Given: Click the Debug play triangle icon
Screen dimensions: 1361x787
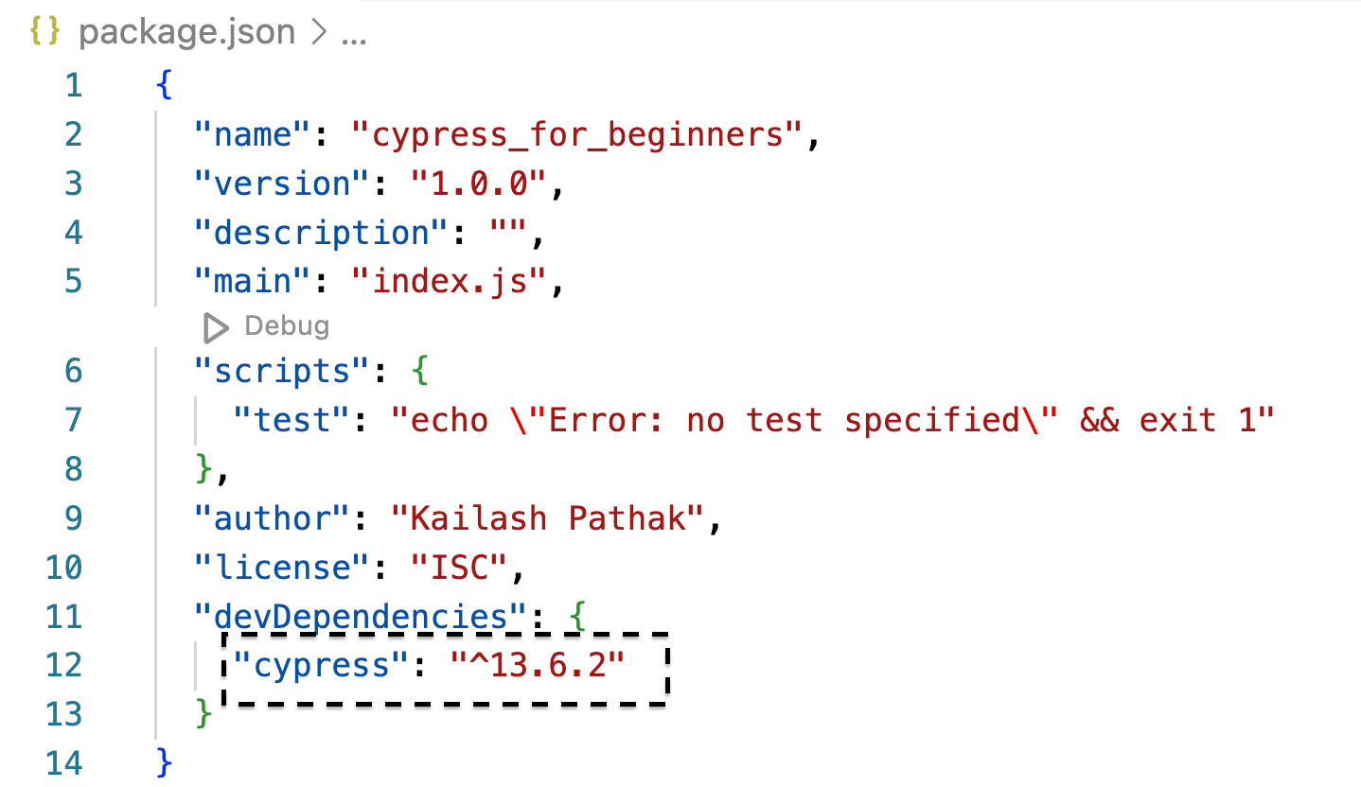Looking at the screenshot, I should [x=216, y=327].
